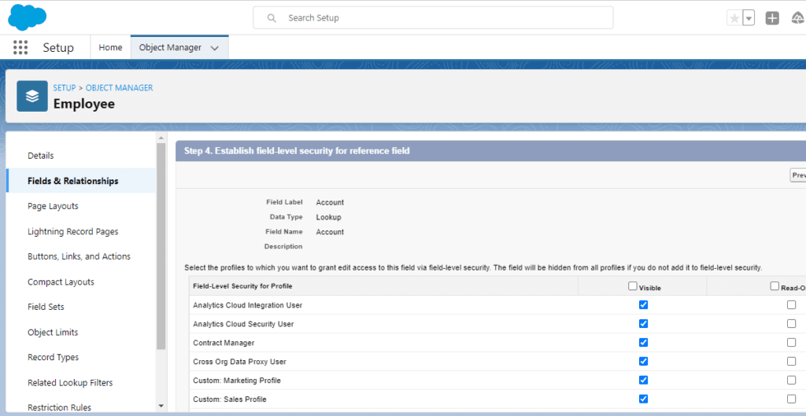Open Object Limits in the sidebar
Viewport: 806px width, 416px height.
[x=53, y=333]
